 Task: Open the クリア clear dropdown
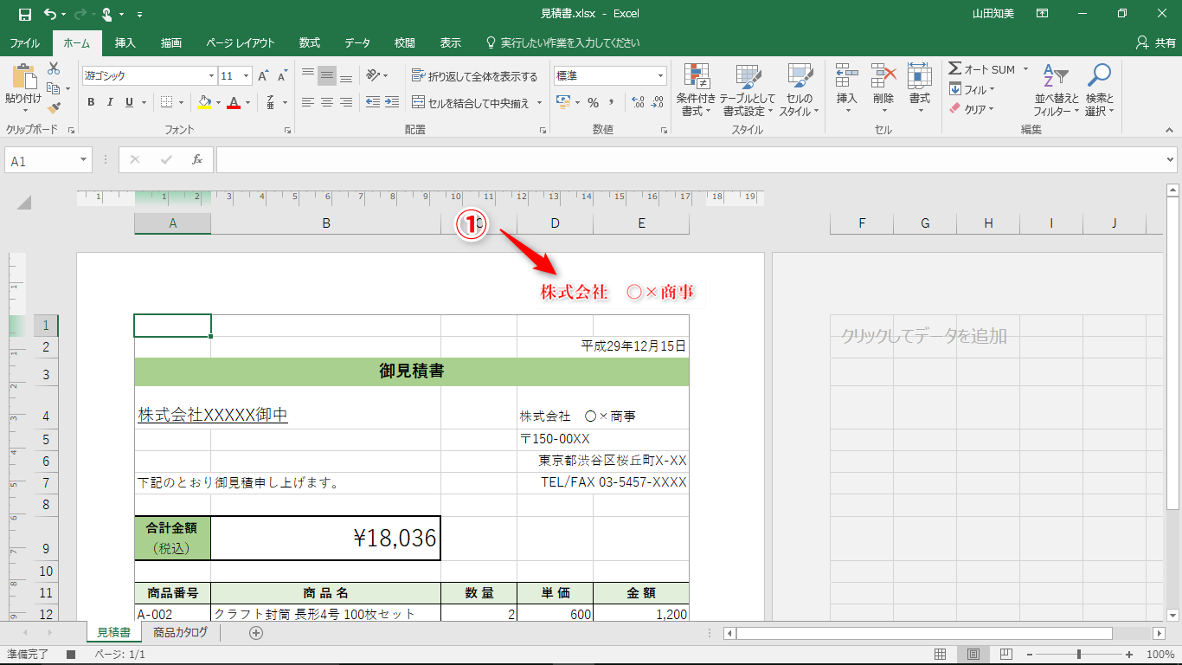click(x=973, y=109)
